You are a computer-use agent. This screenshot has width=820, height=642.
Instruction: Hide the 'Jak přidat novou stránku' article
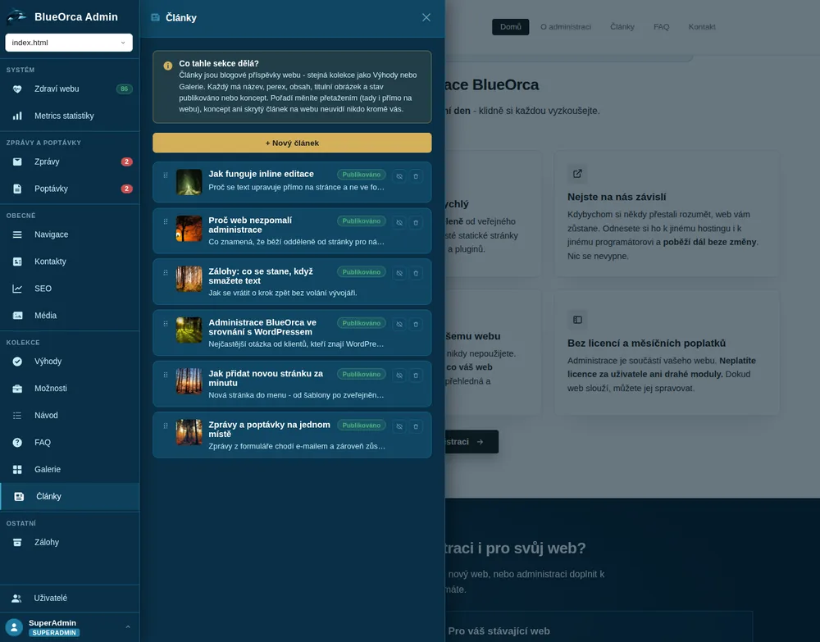(399, 376)
